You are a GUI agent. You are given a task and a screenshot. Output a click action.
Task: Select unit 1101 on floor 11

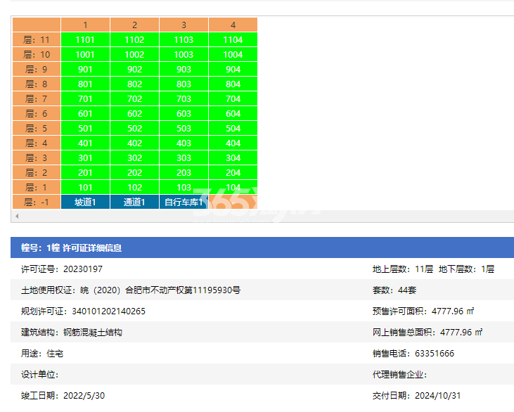(85, 39)
